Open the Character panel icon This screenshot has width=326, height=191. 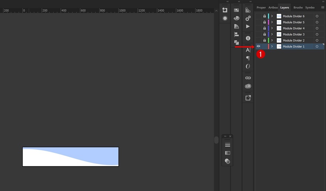[x=248, y=50]
